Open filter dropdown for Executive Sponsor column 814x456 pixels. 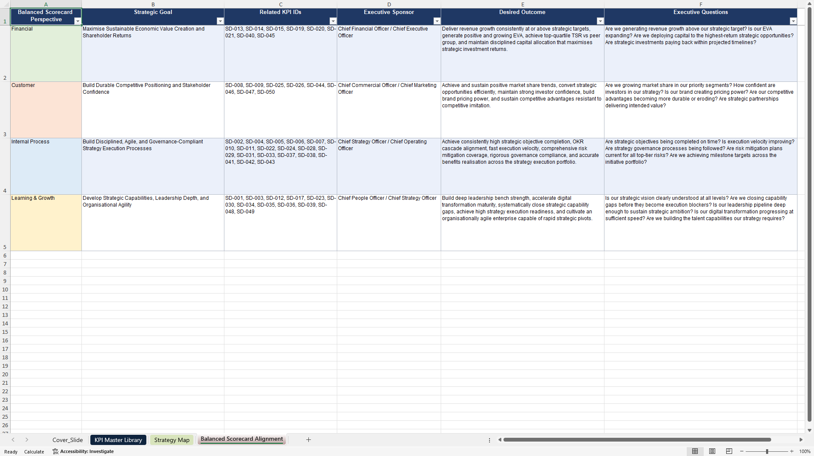pos(437,21)
